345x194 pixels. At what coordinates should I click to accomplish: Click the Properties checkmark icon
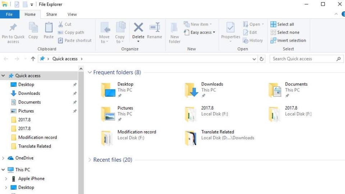click(x=231, y=28)
